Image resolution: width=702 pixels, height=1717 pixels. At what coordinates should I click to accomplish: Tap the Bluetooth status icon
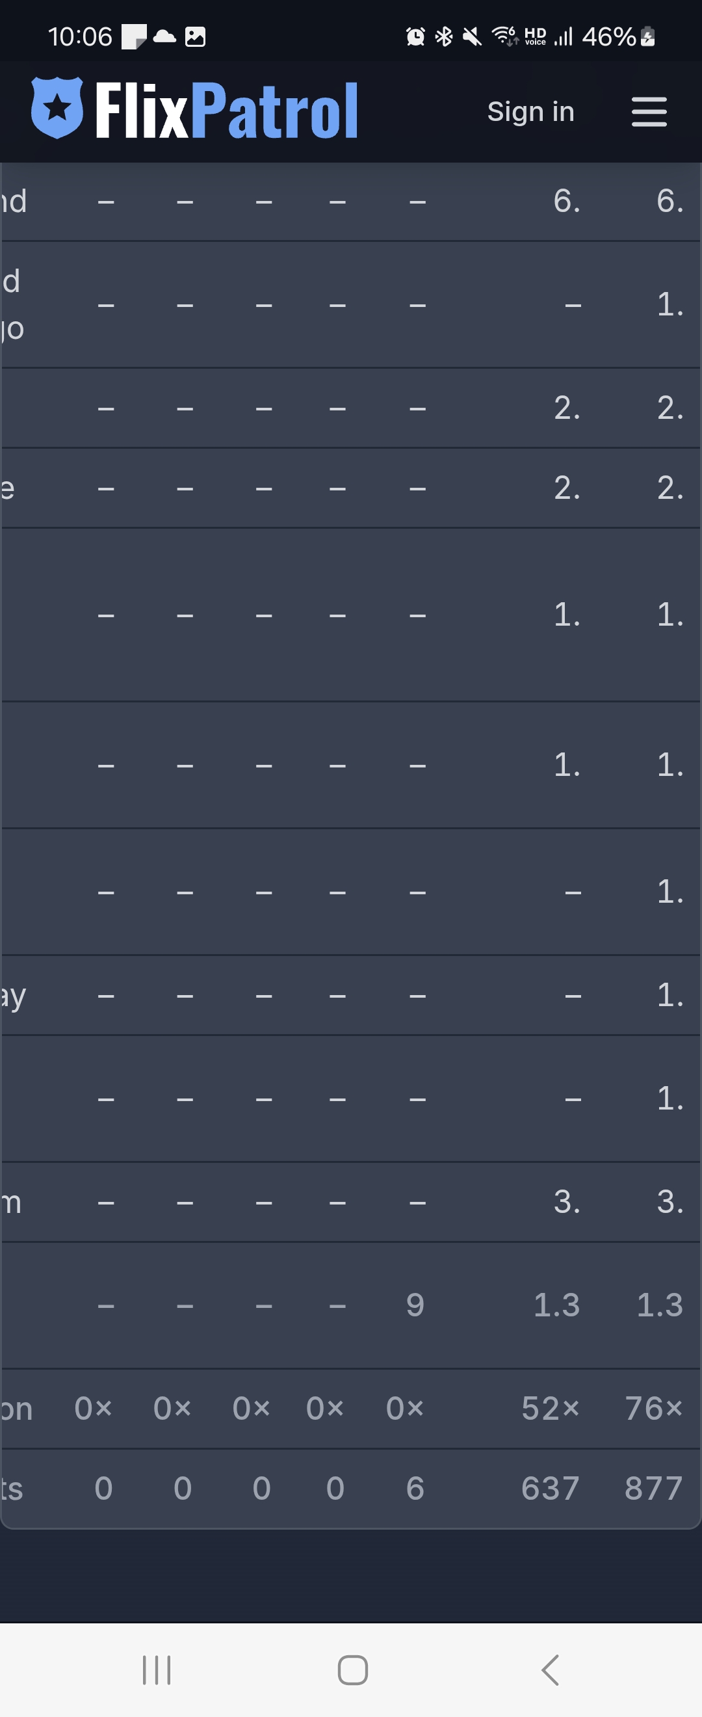pyautogui.click(x=443, y=36)
